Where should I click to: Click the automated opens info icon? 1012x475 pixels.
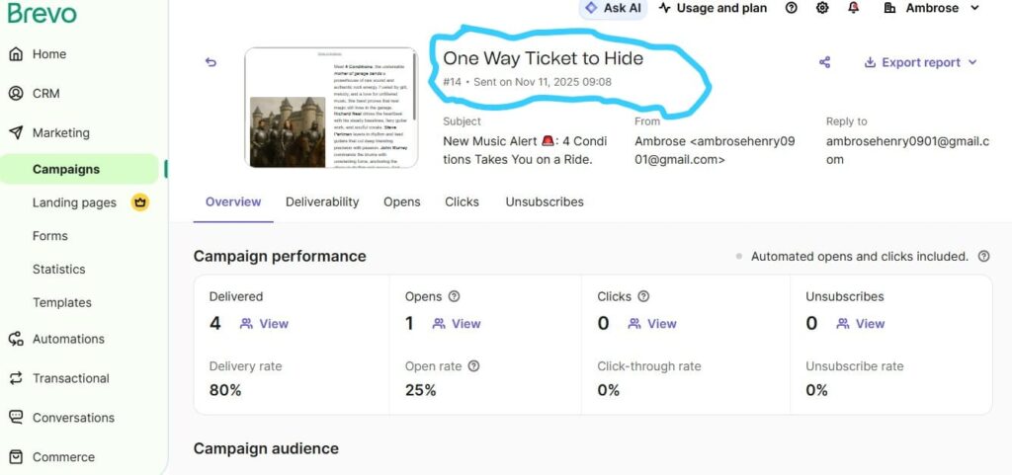click(983, 256)
